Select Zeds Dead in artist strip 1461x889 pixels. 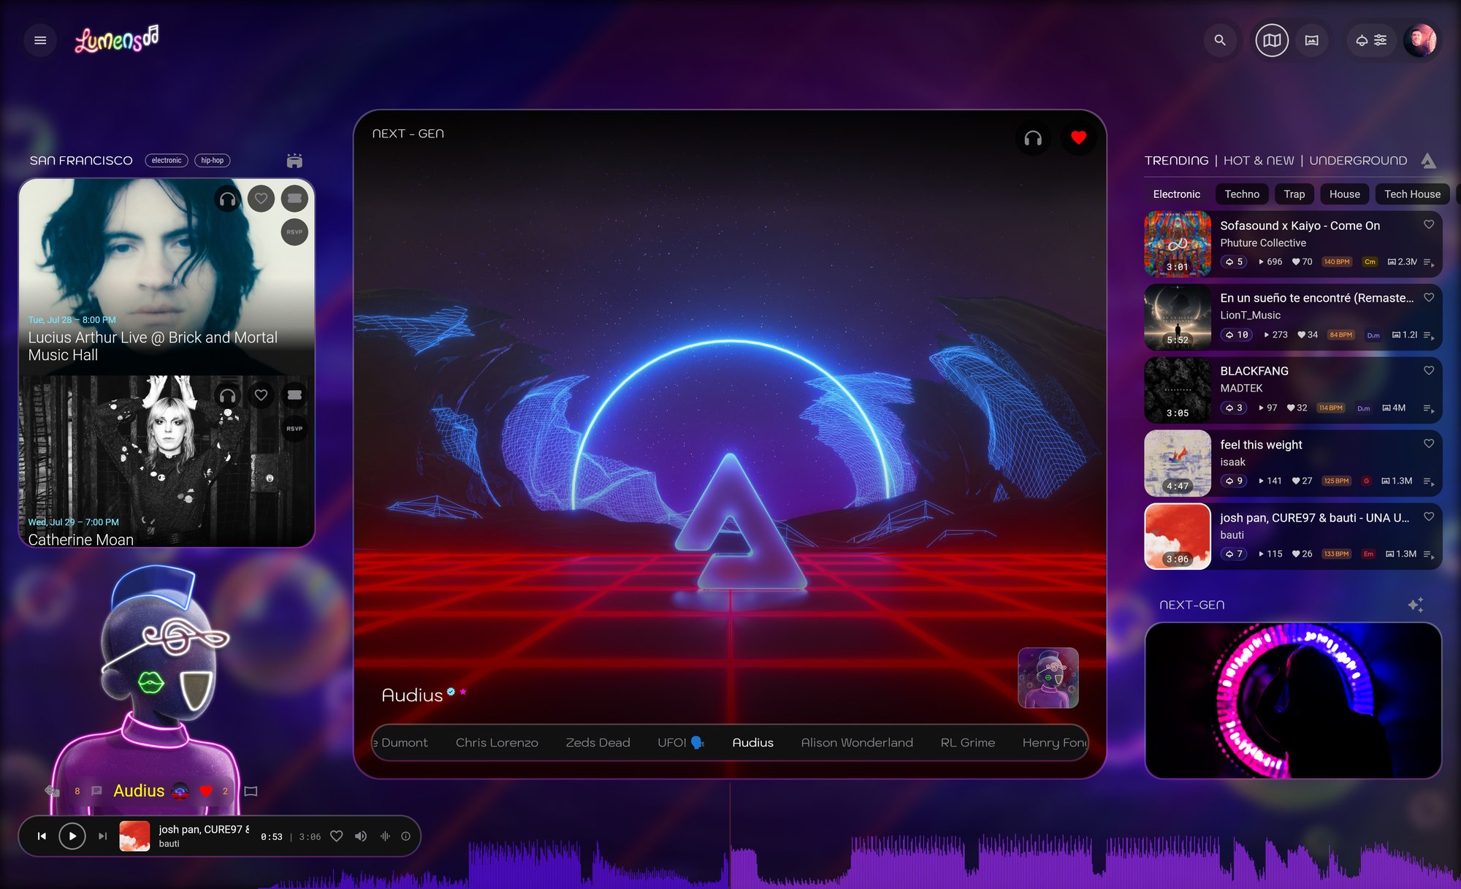[x=598, y=743]
